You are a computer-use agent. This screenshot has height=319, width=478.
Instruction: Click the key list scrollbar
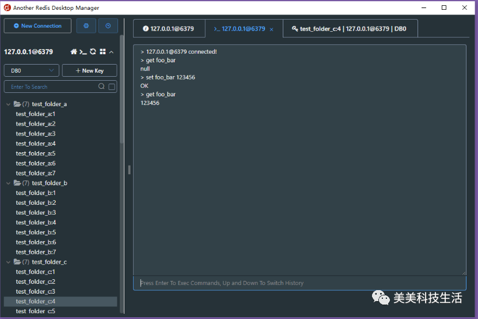click(x=122, y=88)
